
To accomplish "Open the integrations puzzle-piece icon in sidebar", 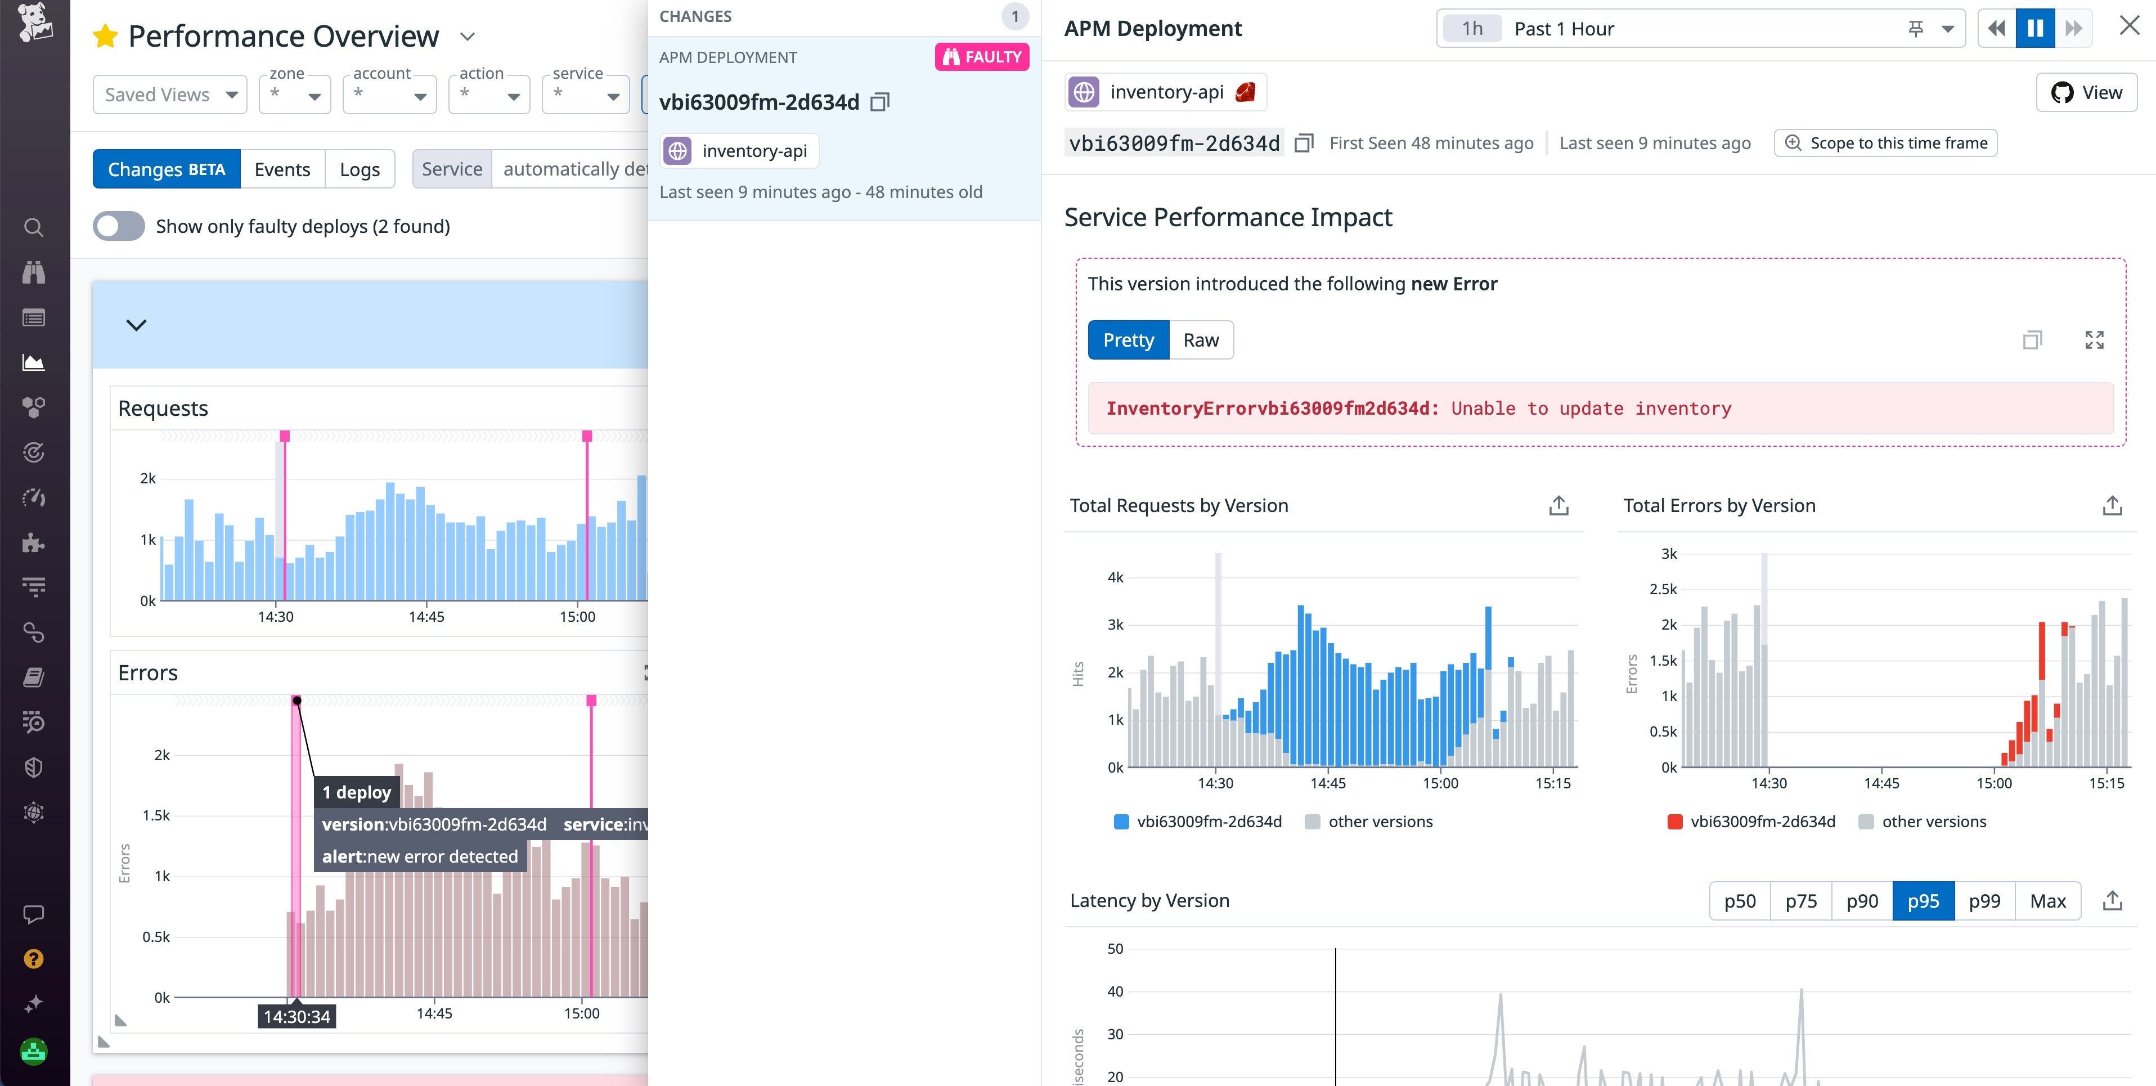I will (34, 544).
